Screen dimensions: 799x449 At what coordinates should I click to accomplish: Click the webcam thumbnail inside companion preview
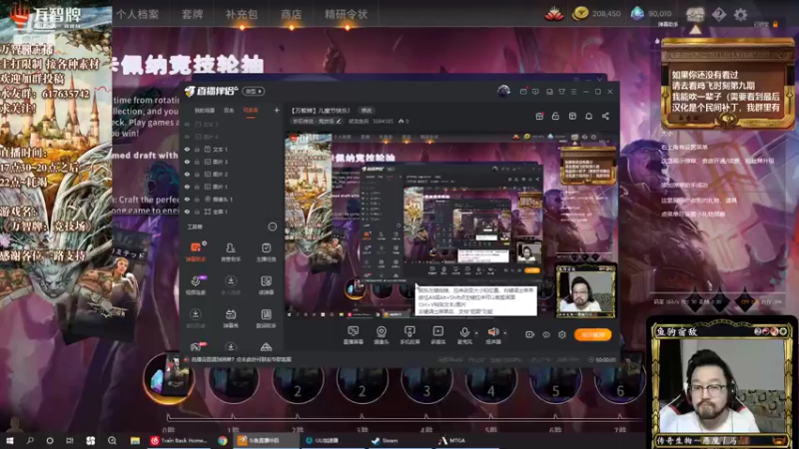585,291
